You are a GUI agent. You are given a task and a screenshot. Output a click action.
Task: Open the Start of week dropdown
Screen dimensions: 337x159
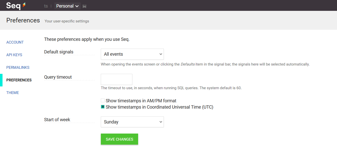pyautogui.click(x=132, y=122)
